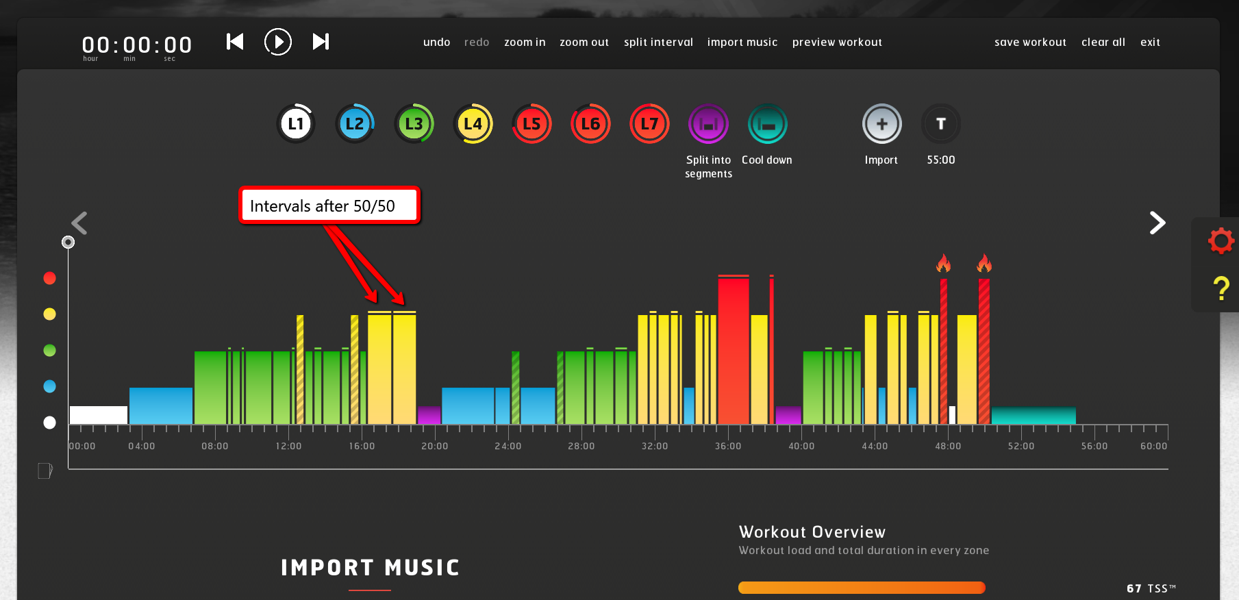Select split interval in the menu
1239x600 pixels.
point(658,42)
